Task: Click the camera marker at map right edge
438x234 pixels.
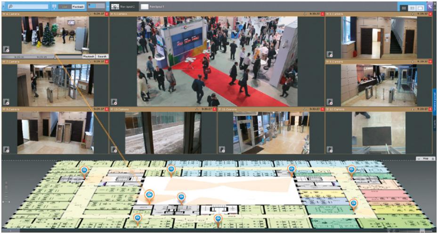Action: 354,203
